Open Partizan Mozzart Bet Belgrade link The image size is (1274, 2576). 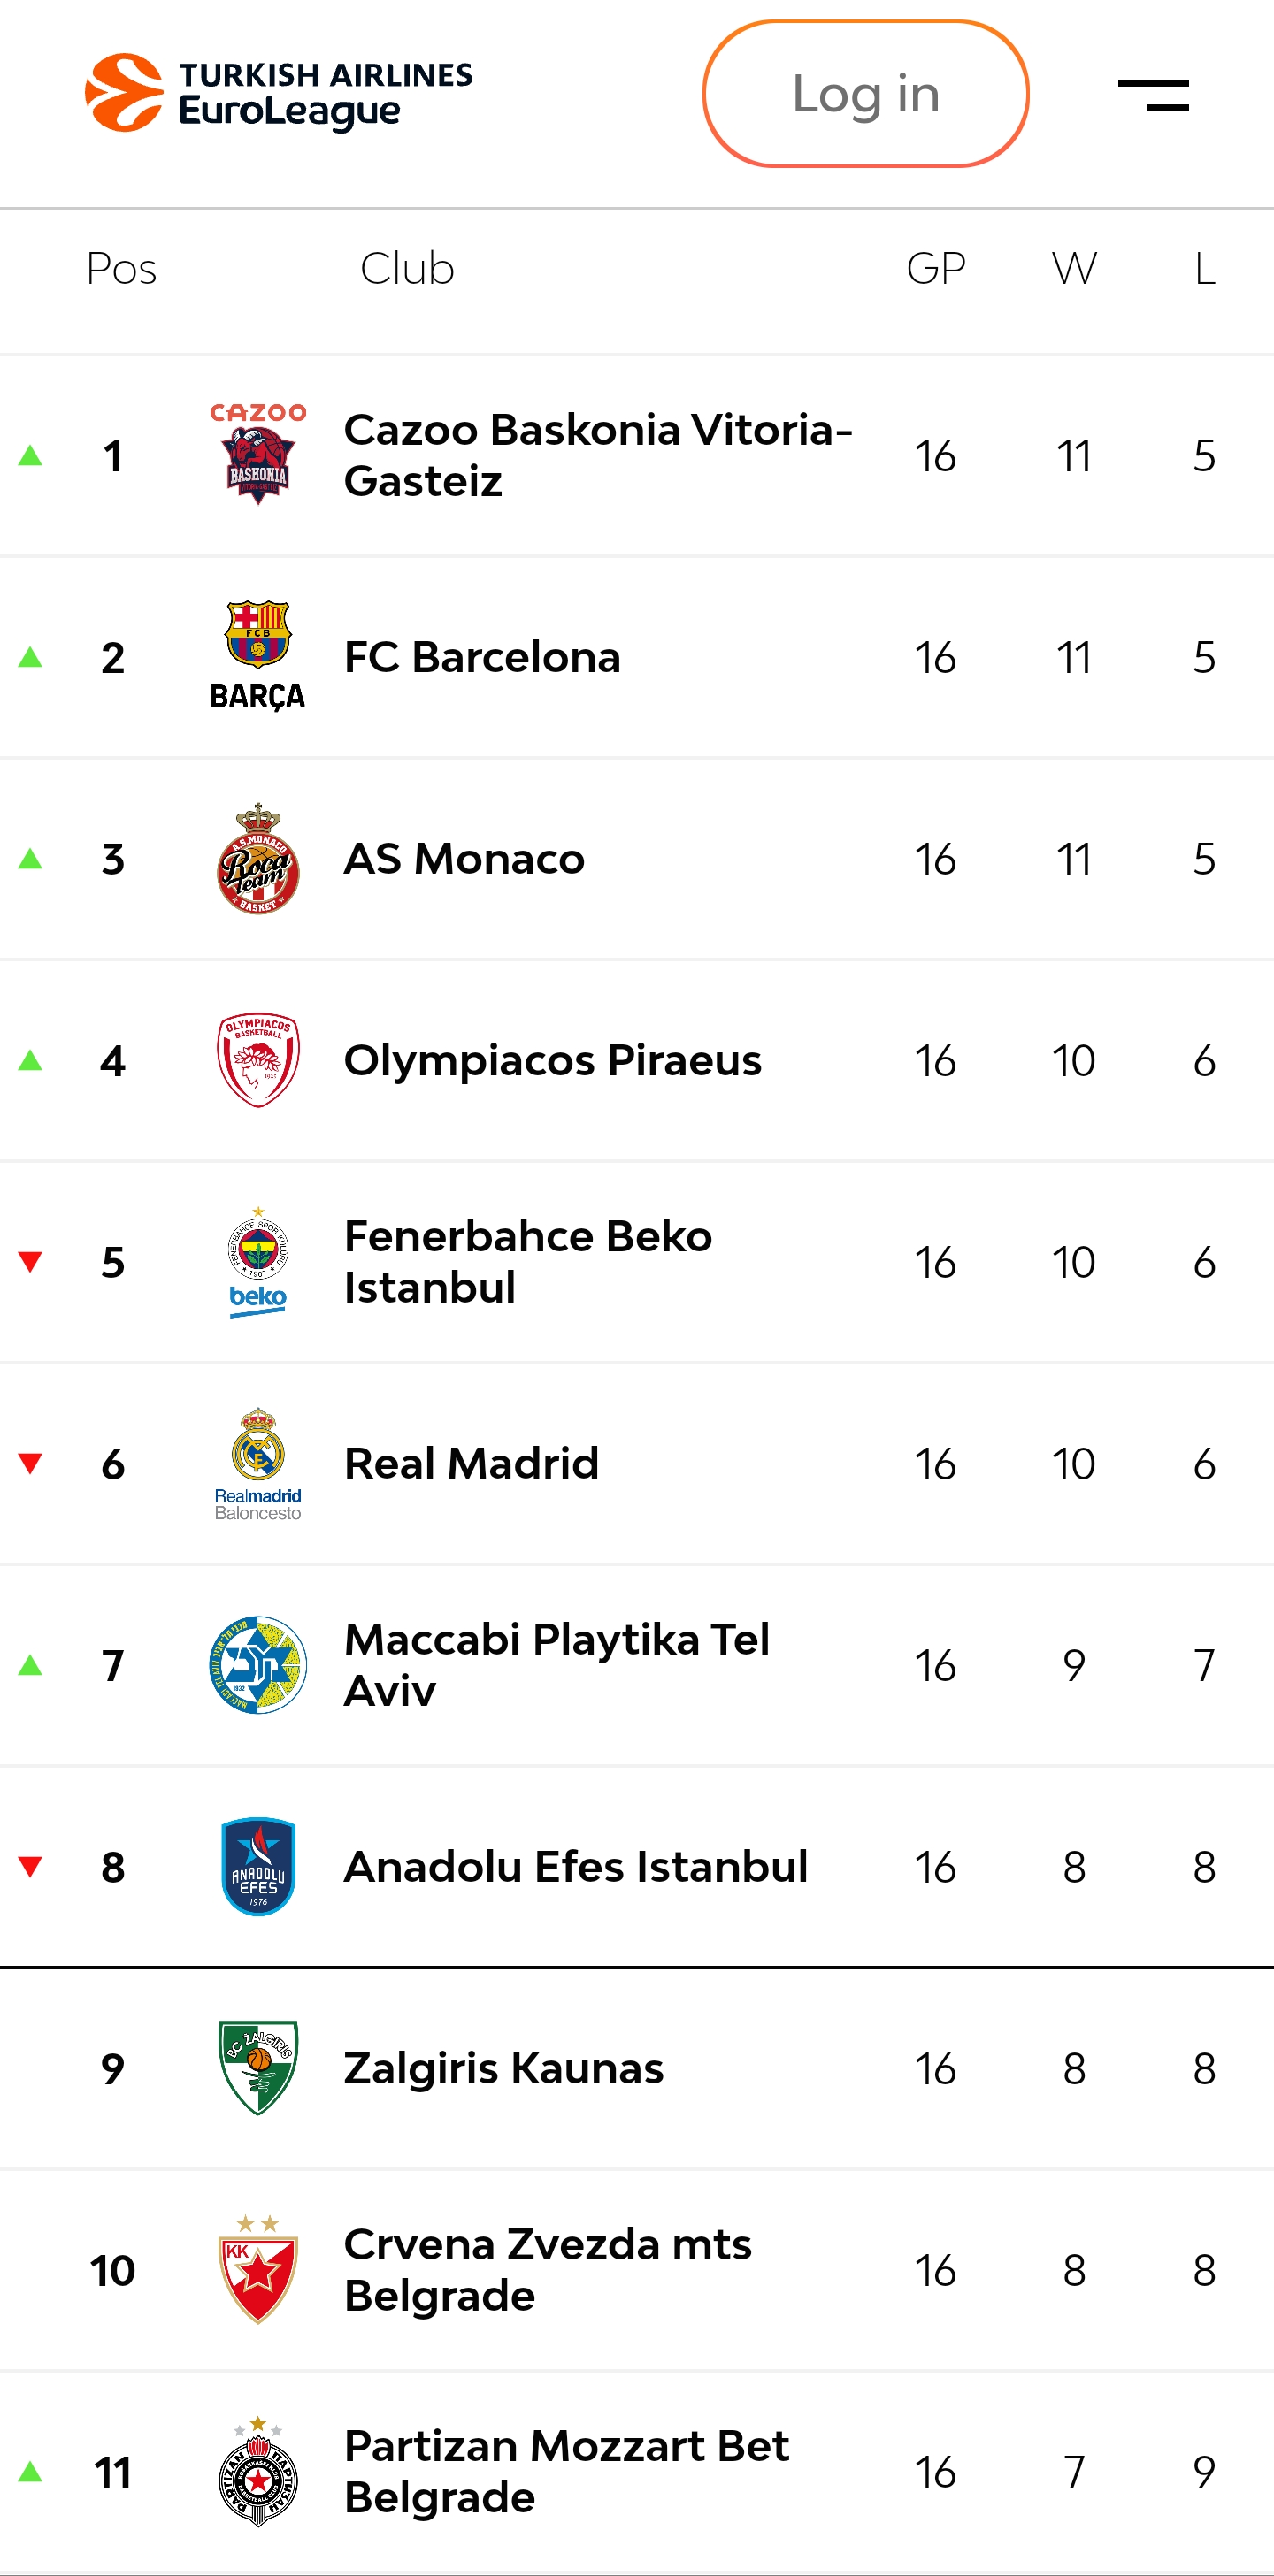pyautogui.click(x=566, y=2471)
